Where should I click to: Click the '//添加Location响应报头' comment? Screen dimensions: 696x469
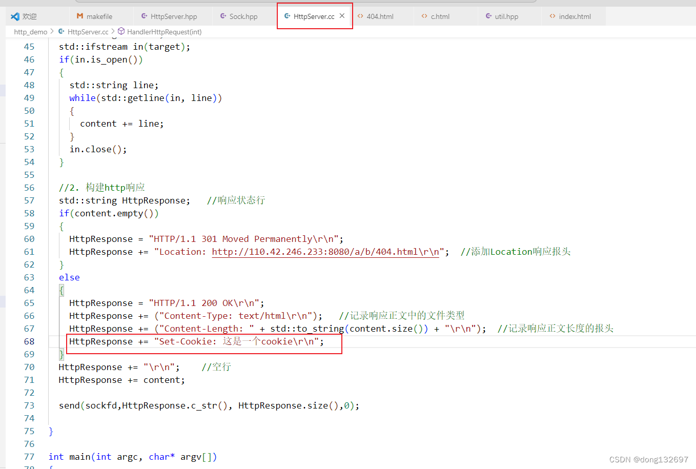coord(516,252)
